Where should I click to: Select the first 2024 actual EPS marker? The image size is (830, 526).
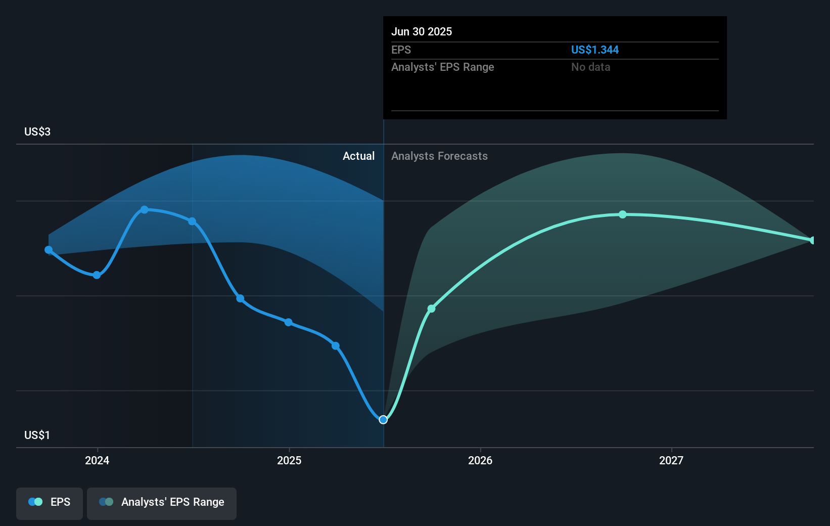point(48,249)
